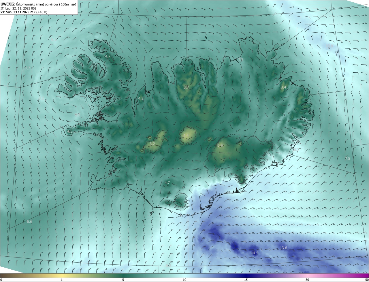Click the 4.2 value label on the map

coord(141,98)
